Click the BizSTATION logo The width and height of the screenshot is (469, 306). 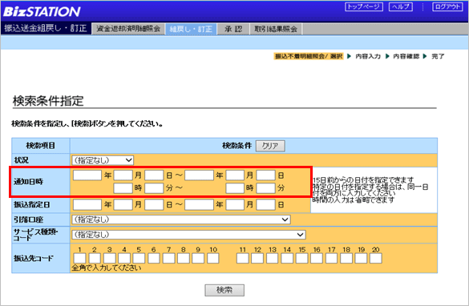pos(42,12)
